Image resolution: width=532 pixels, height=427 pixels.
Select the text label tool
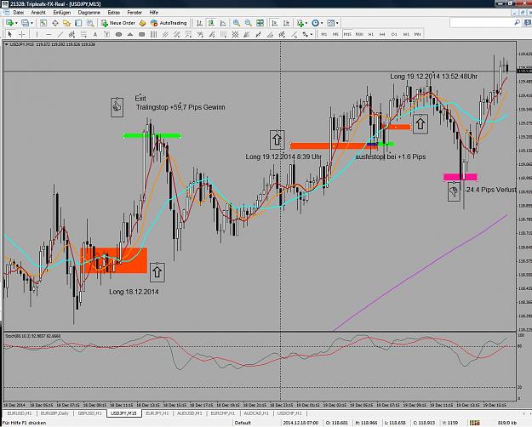(106, 34)
